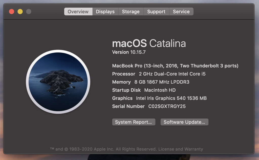Select the Overview tab
This screenshot has width=259, height=160.
[x=78, y=12]
